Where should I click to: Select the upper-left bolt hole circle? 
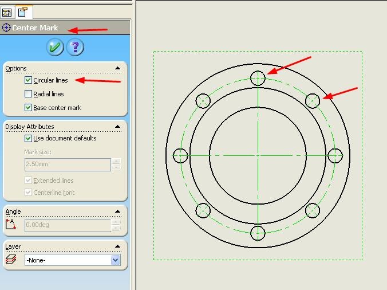(x=203, y=101)
